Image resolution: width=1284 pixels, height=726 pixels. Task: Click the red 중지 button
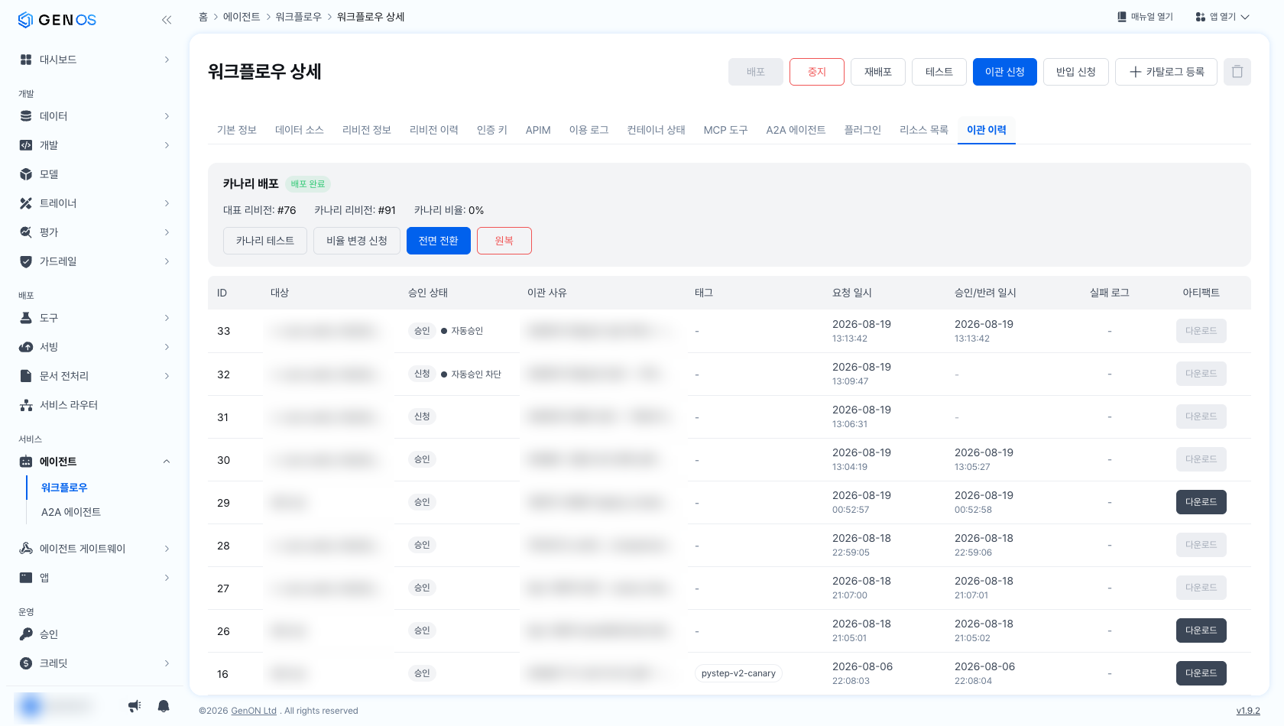(817, 72)
